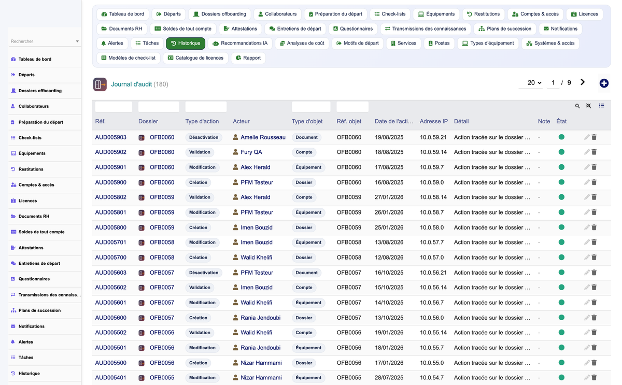Open Entretiens de départ in sidebar

[x=39, y=263]
